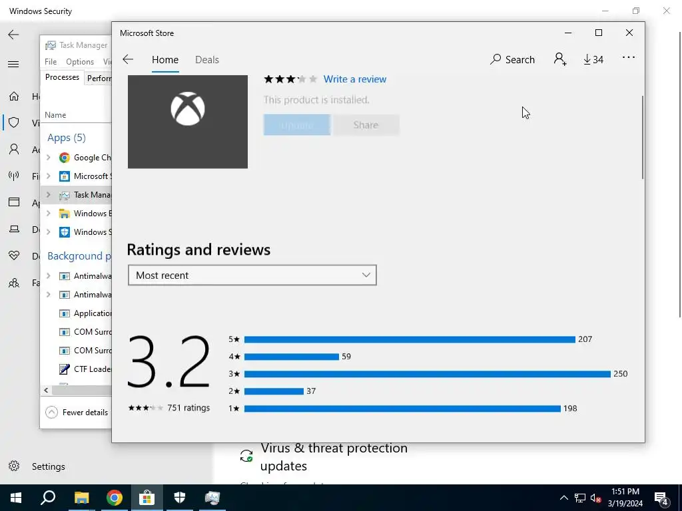Open the Options menu in Task Manager
Screen dimensions: 682x511
80,62
